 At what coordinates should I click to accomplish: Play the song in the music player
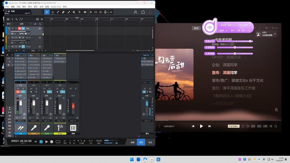pyautogui.click(x=201, y=126)
